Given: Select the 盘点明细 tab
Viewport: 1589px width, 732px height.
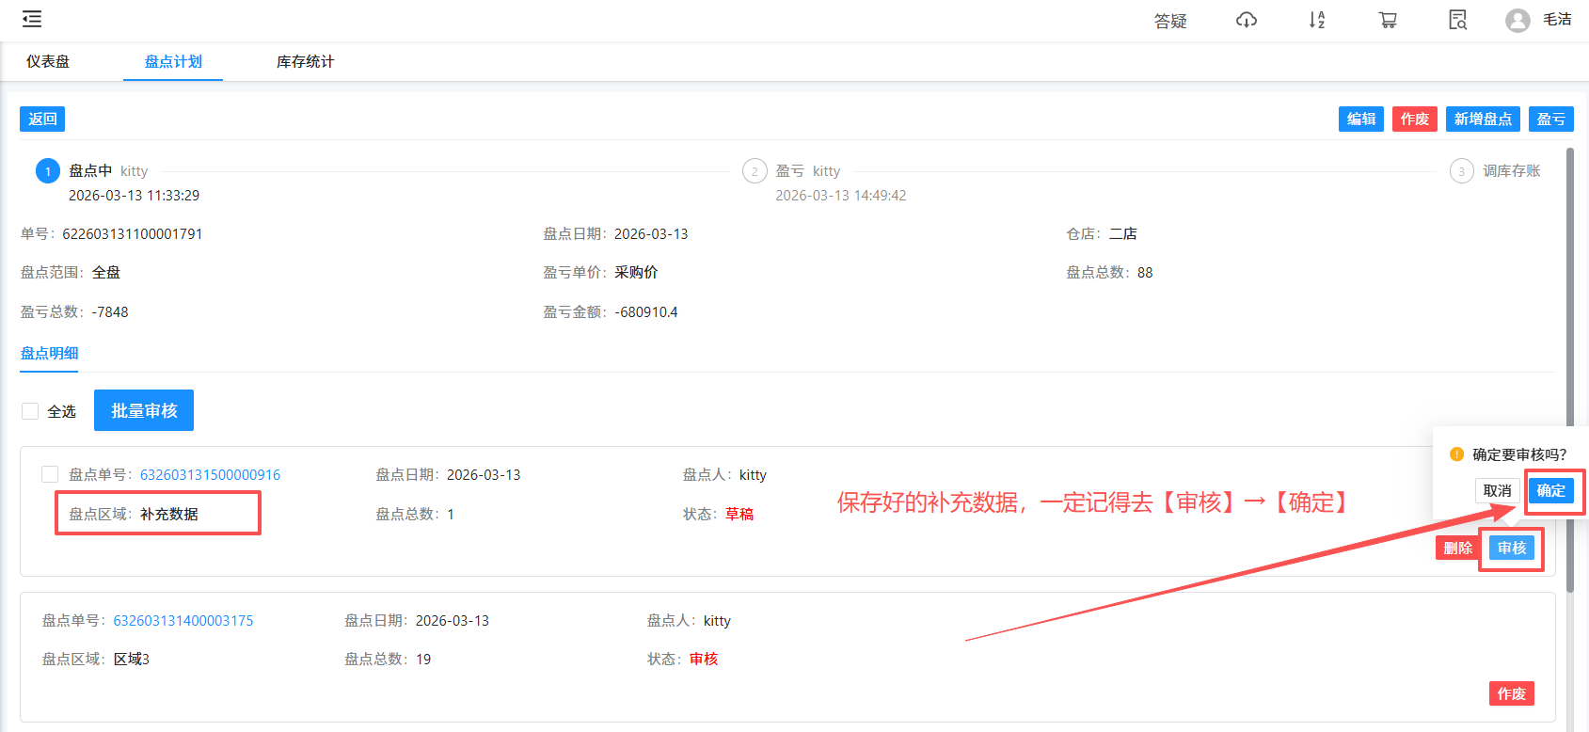Looking at the screenshot, I should click(x=49, y=354).
